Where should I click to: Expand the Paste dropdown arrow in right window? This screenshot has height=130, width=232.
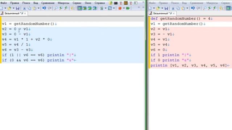(x=187, y=8)
